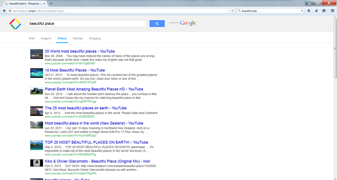Switch to the Web tab

[x=32, y=38]
